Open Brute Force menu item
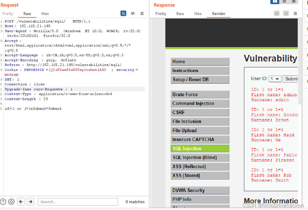 (200, 94)
